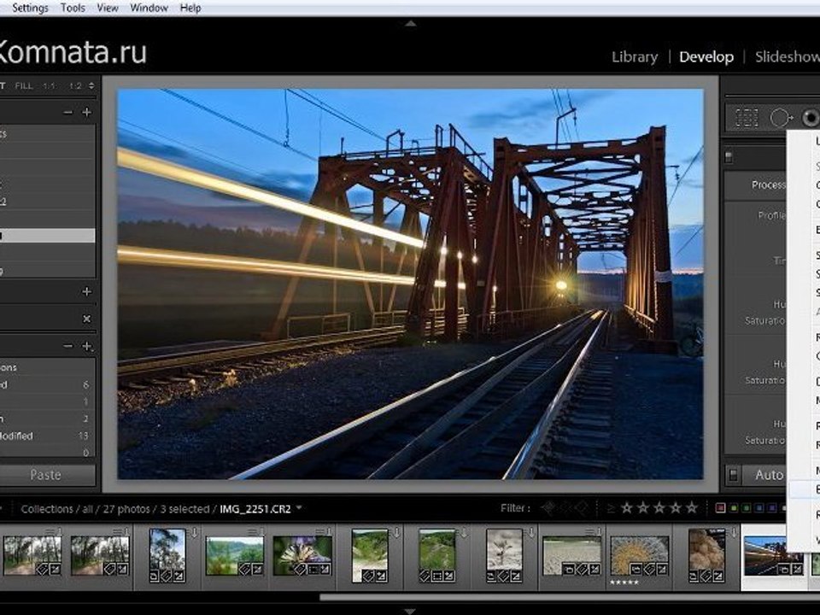
Task: Select the cactus thumbnail with five stars
Action: point(639,555)
